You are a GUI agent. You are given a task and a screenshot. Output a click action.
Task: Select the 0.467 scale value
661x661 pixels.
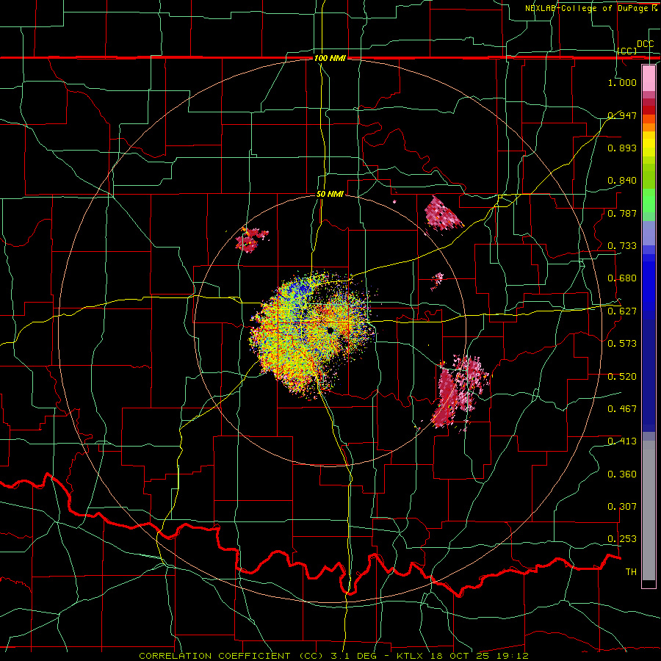pyautogui.click(x=622, y=409)
